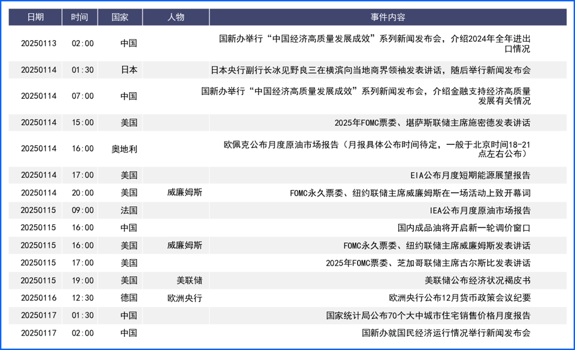Click 威廉姆斯 in the 20250115 16:00 row
Image resolution: width=575 pixels, height=350 pixels.
[185, 245]
